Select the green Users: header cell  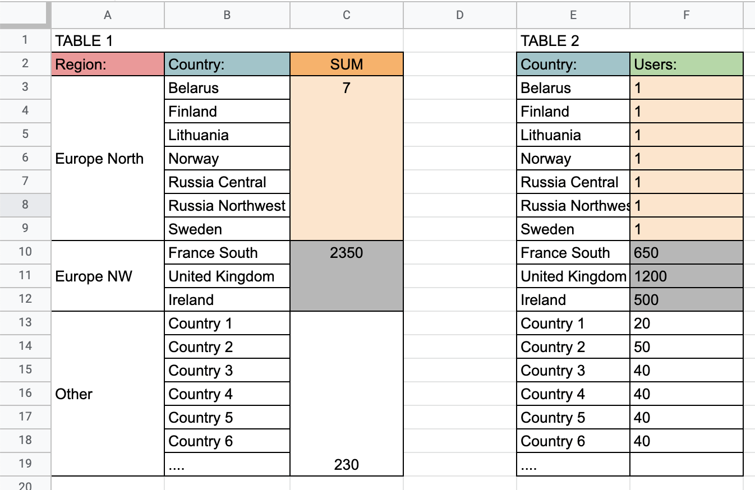[687, 64]
